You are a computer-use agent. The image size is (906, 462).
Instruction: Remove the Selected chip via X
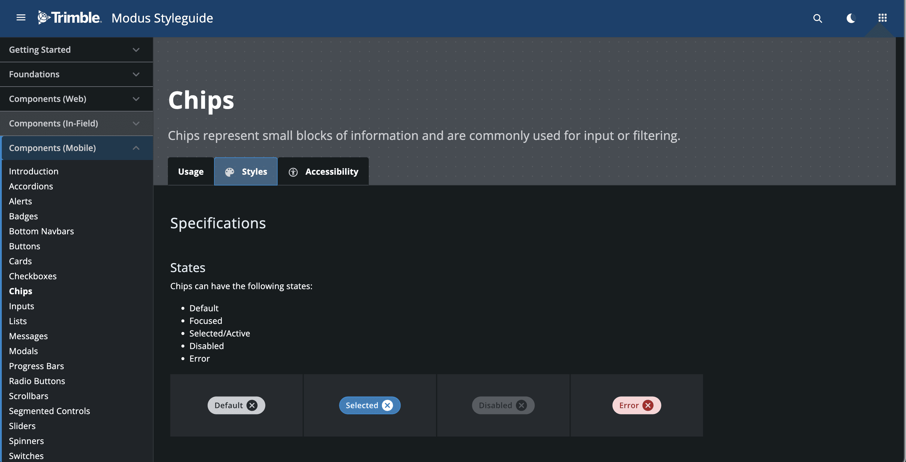[387, 405]
